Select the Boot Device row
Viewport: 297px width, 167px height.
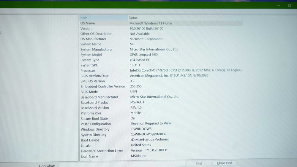click(x=90, y=140)
